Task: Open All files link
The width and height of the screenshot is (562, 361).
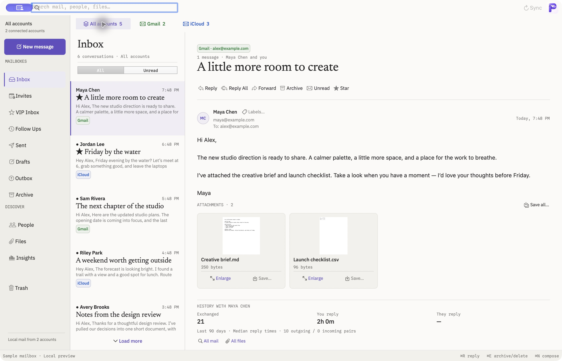Action: 235,341
